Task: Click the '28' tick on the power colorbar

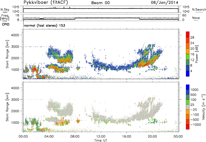Action: coord(192,37)
